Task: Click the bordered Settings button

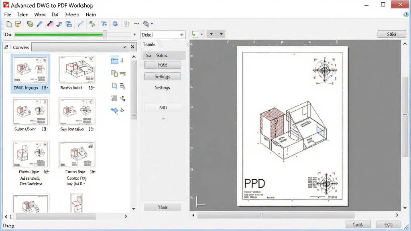Action: click(x=163, y=77)
